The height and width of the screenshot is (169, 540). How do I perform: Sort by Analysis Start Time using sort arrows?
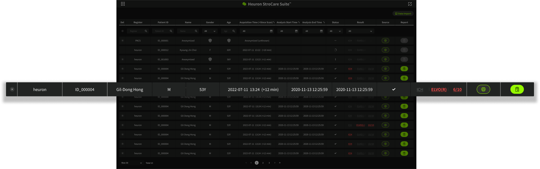click(299, 22)
